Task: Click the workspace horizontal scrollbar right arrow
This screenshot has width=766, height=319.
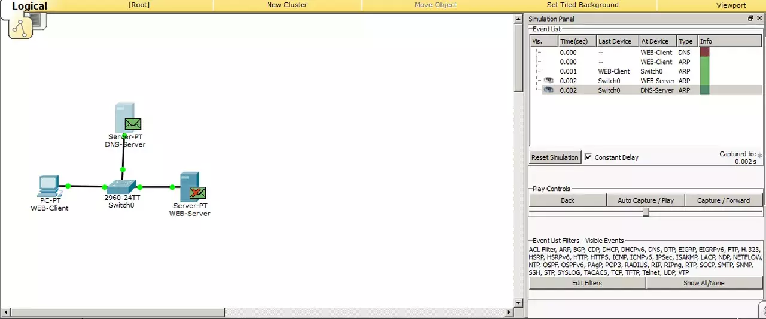Action: click(x=510, y=312)
